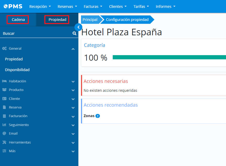Viewport: 226px width, 166px height.
Task: Click the Email at-sign icon
Action: pyautogui.click(x=4, y=134)
